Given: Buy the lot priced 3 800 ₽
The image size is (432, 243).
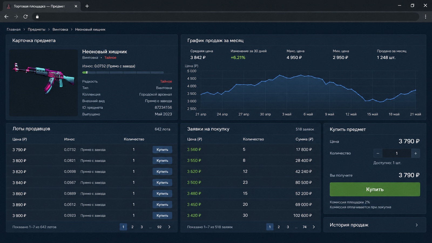Looking at the screenshot, I should [x=162, y=161].
